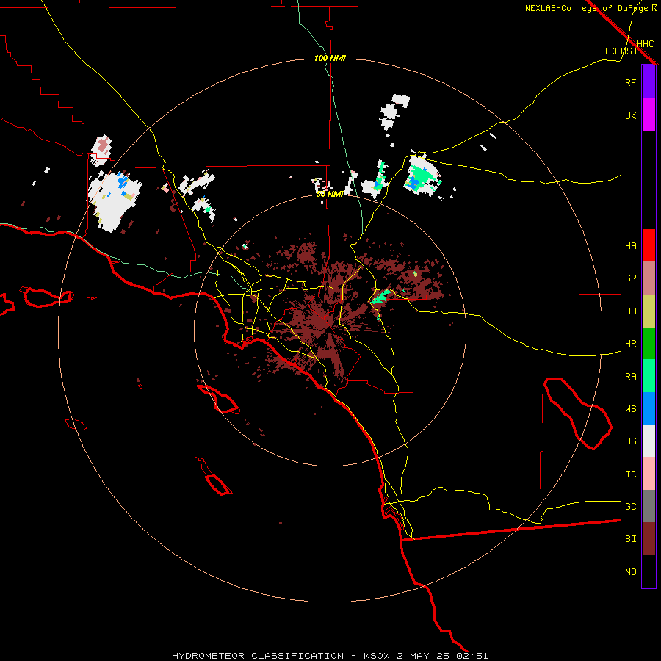The image size is (661, 661).
Task: Select the GR graupel legend swatch
Action: click(649, 278)
